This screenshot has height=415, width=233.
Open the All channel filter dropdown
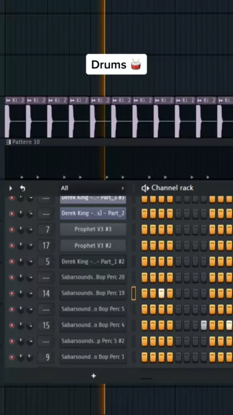tap(93, 188)
